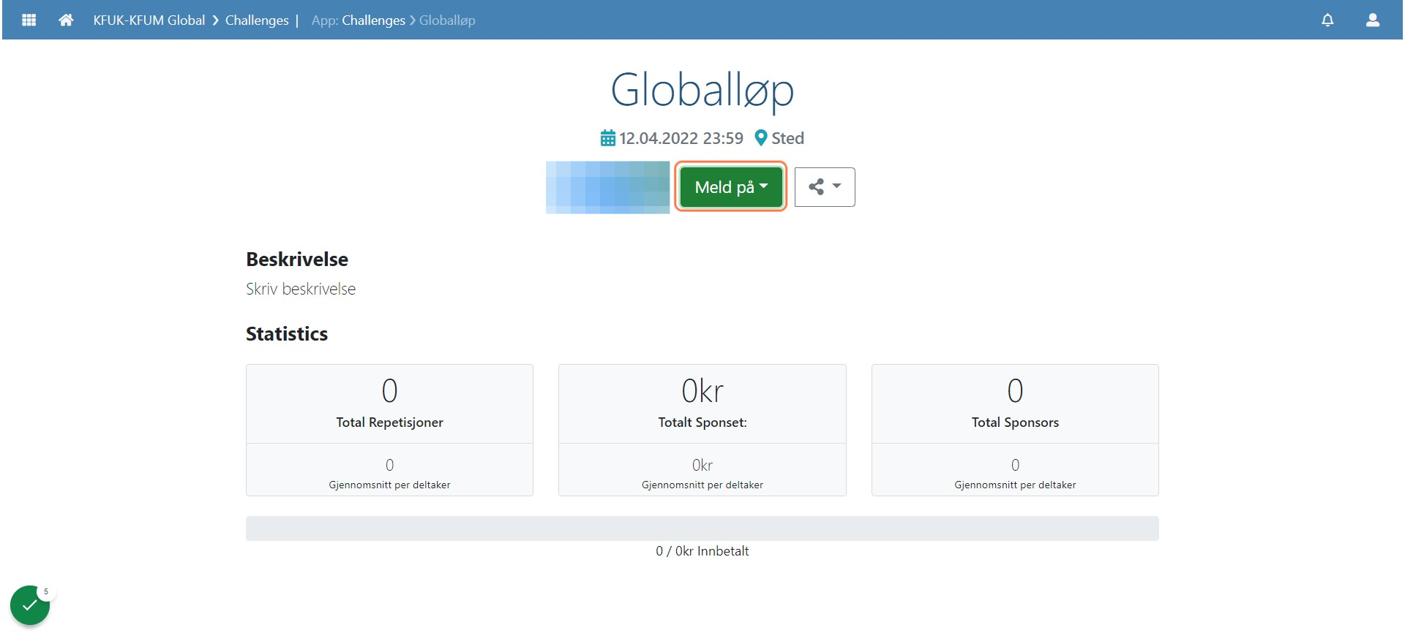Open notifications bell icon
Image resolution: width=1405 pixels, height=633 pixels.
(1327, 20)
